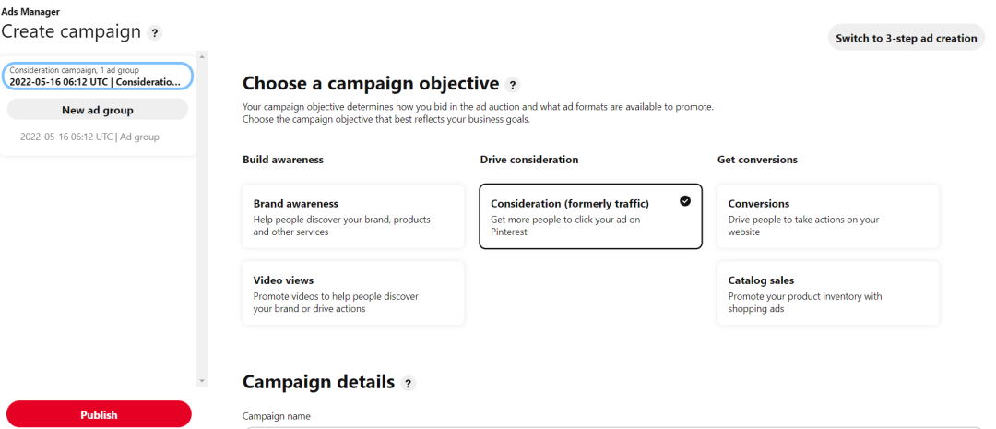
Task: Click help icon next to Create campaign
Action: [154, 33]
